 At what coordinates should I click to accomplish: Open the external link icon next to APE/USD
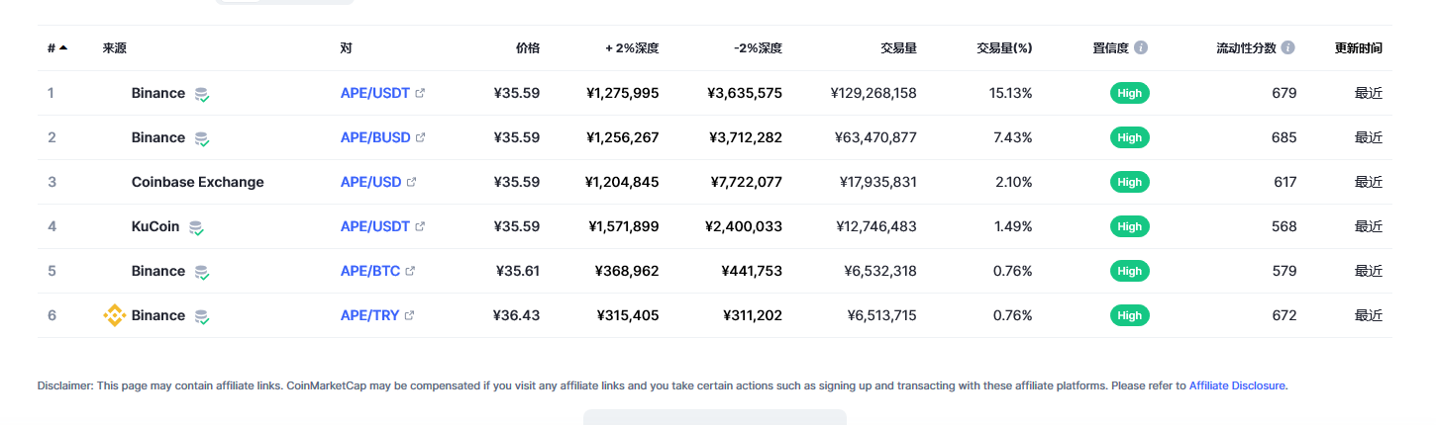pos(412,182)
